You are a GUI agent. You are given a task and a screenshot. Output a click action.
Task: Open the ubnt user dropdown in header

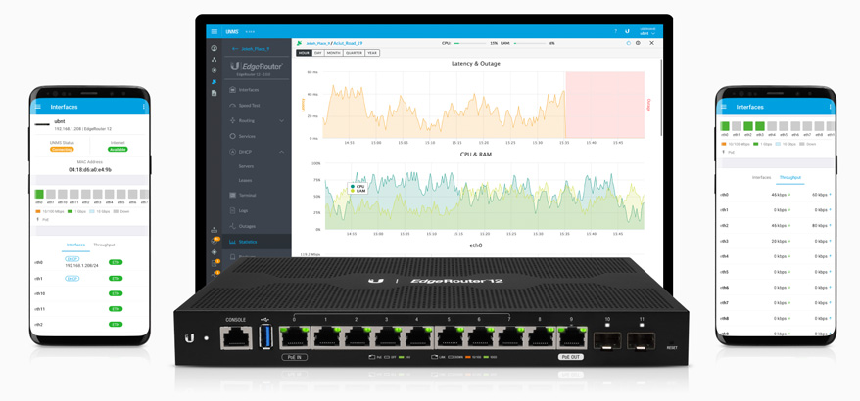point(647,32)
